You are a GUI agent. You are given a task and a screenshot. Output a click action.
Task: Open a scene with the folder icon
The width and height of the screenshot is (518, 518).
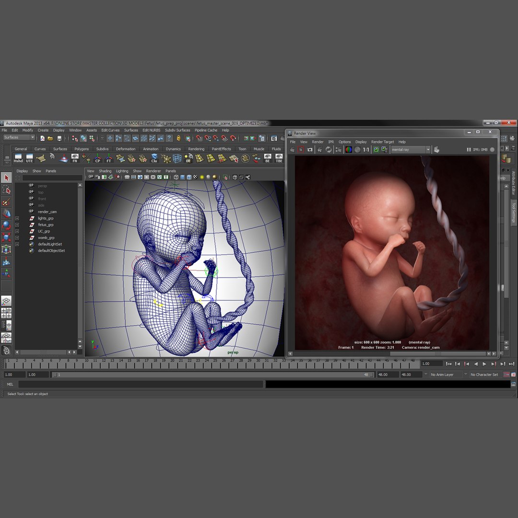point(50,139)
